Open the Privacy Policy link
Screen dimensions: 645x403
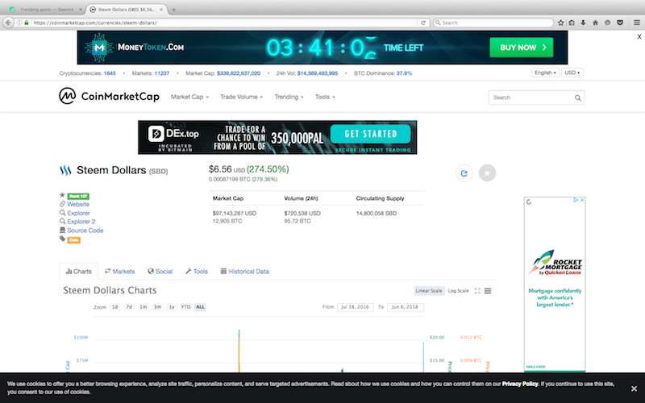(520, 384)
